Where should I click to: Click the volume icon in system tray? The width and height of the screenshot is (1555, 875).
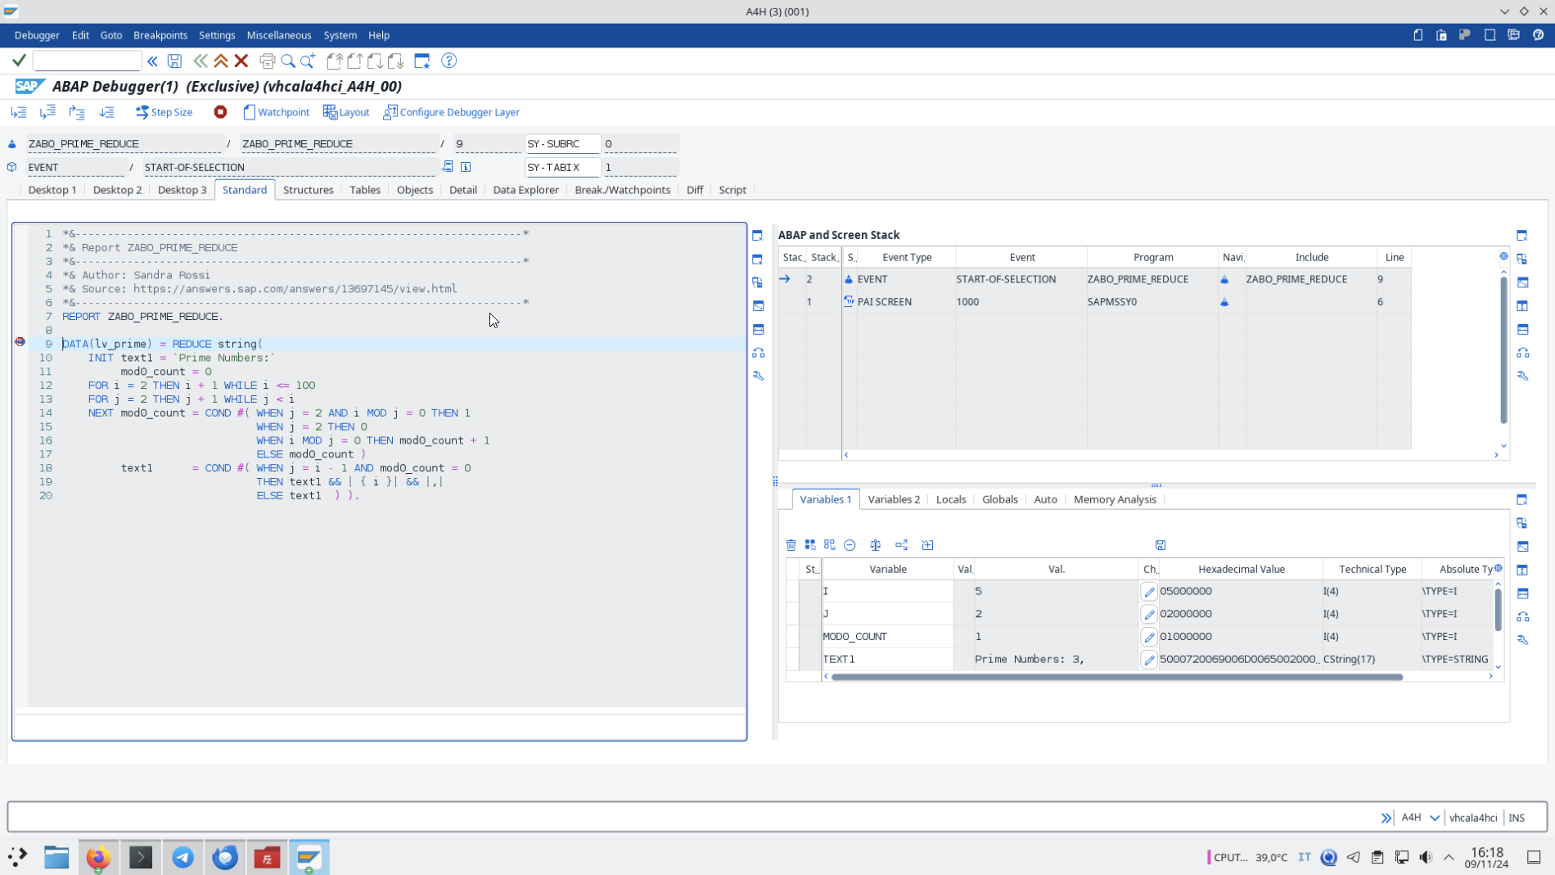(1426, 857)
